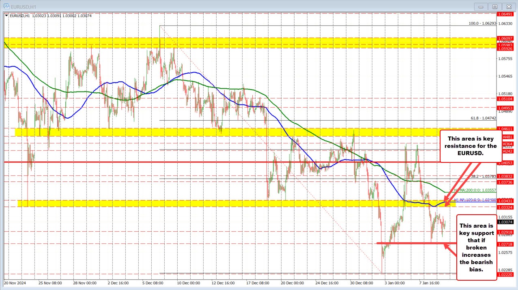
Task: Click the red price tag 1.04611
Action: click(506, 128)
